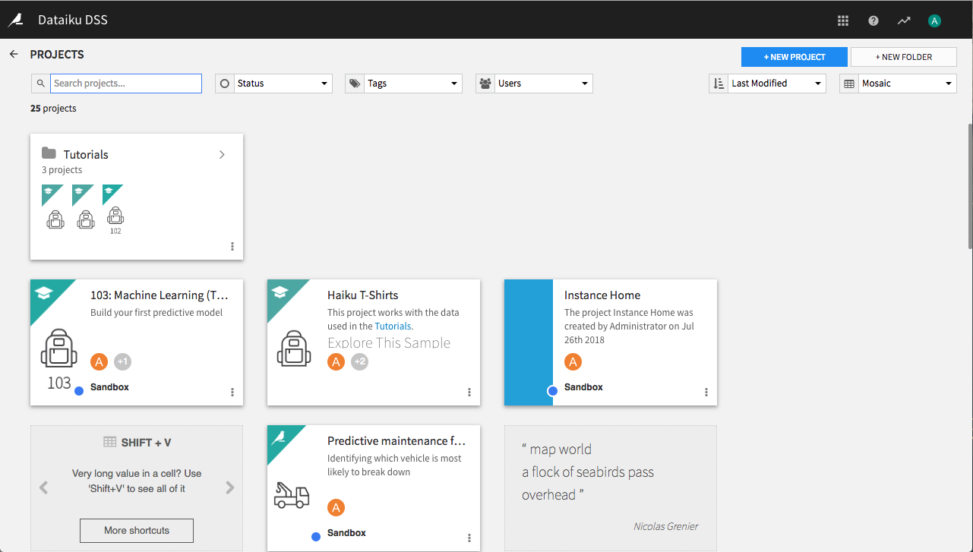Open the orange user avatar menu
The height and width of the screenshot is (552, 973).
tap(934, 20)
